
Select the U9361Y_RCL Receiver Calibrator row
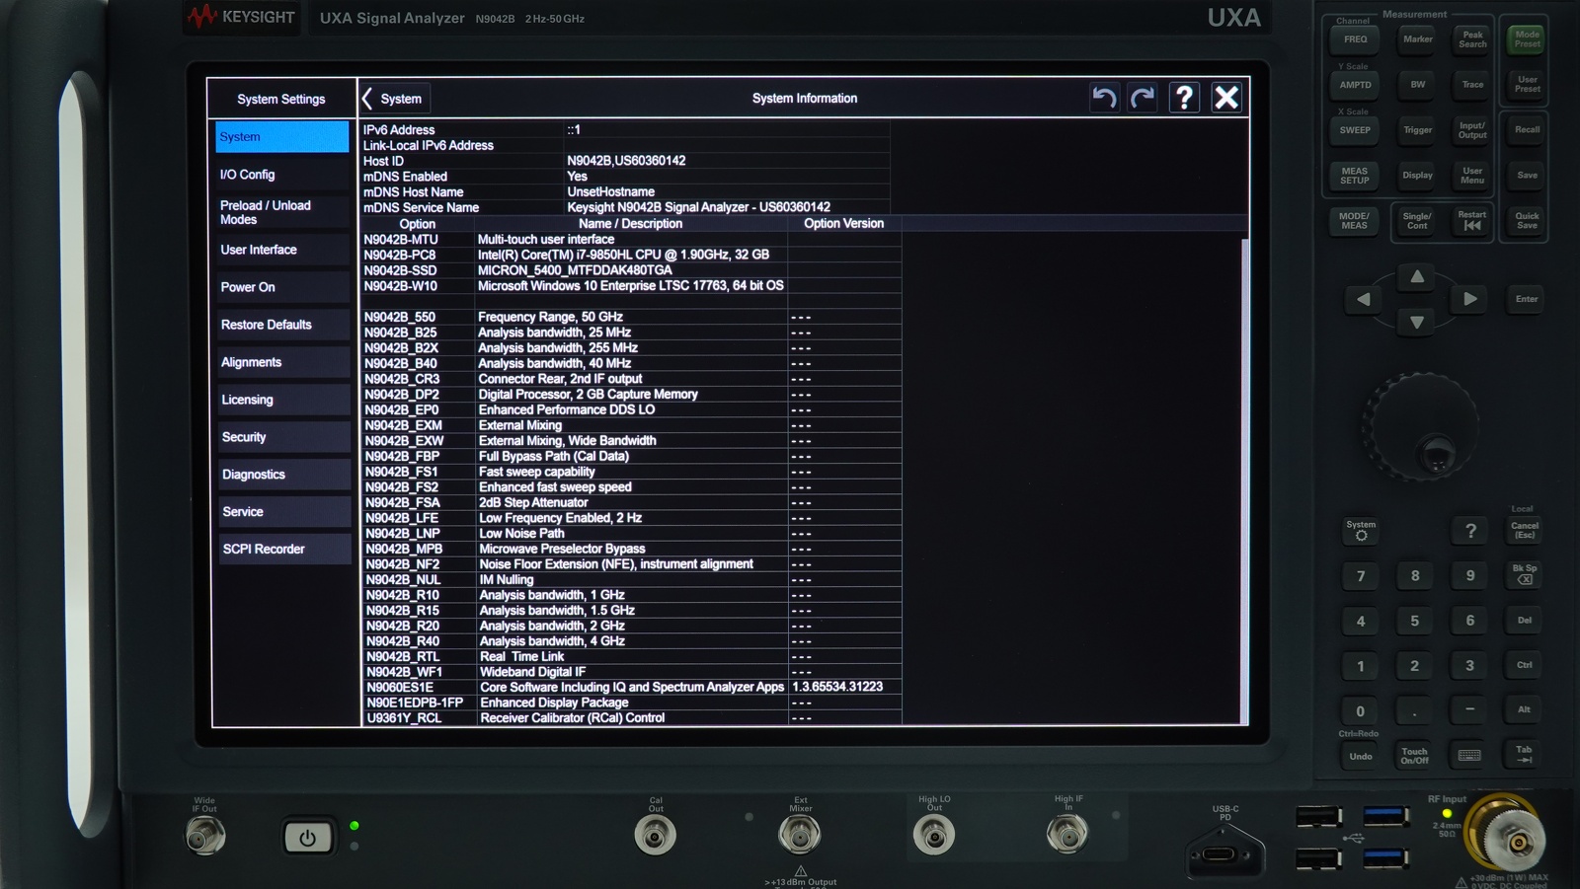pos(631,718)
